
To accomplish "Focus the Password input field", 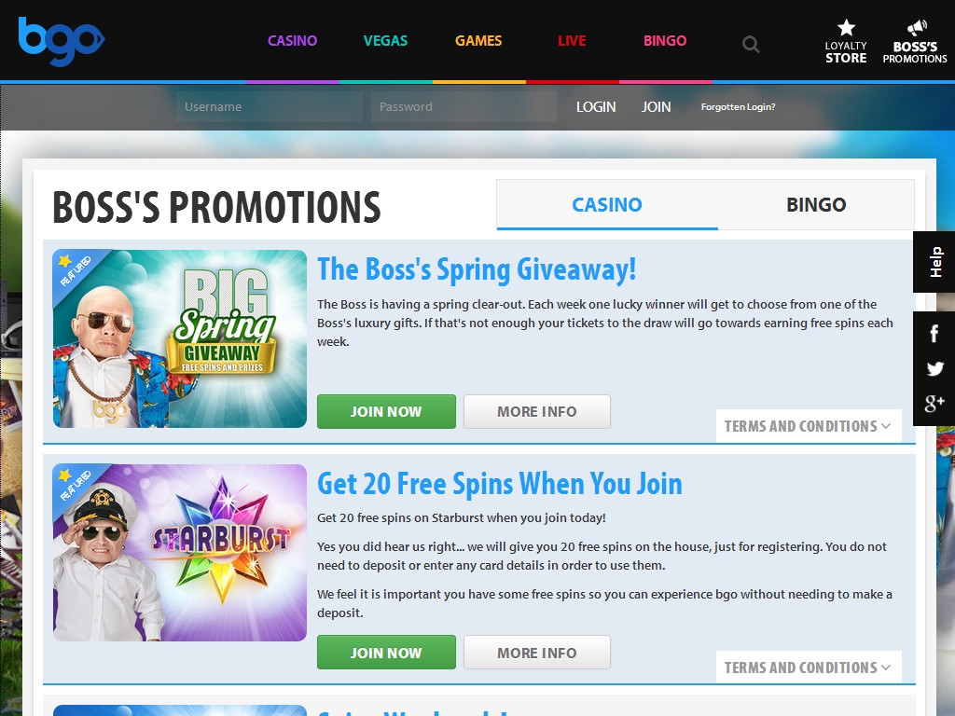I will [464, 106].
